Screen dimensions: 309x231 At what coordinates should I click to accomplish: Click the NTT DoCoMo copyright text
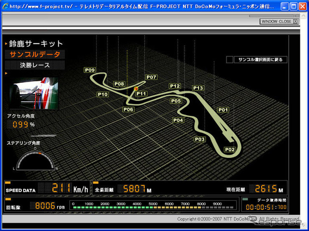pos(238,219)
